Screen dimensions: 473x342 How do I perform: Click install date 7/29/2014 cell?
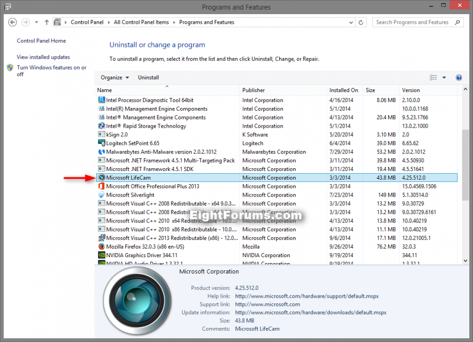(x=341, y=152)
